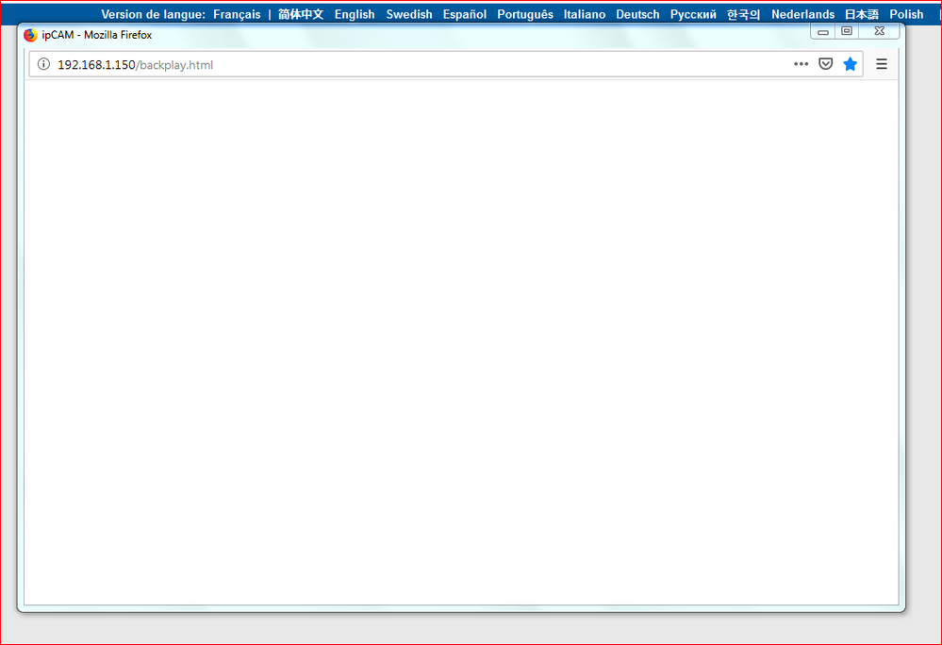This screenshot has width=942, height=645.
Task: Switch language to Español
Action: (464, 14)
